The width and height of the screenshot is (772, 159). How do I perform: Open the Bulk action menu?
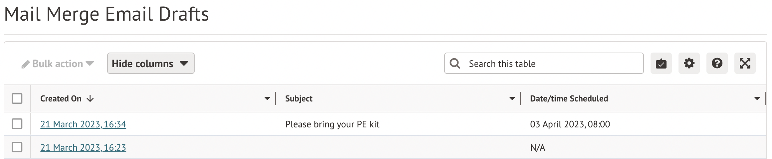pyautogui.click(x=58, y=64)
